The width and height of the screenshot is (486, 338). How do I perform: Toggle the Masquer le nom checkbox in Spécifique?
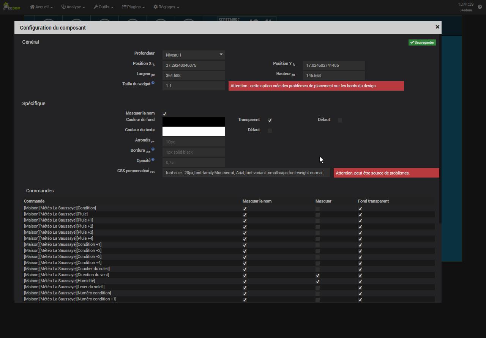[x=165, y=114]
